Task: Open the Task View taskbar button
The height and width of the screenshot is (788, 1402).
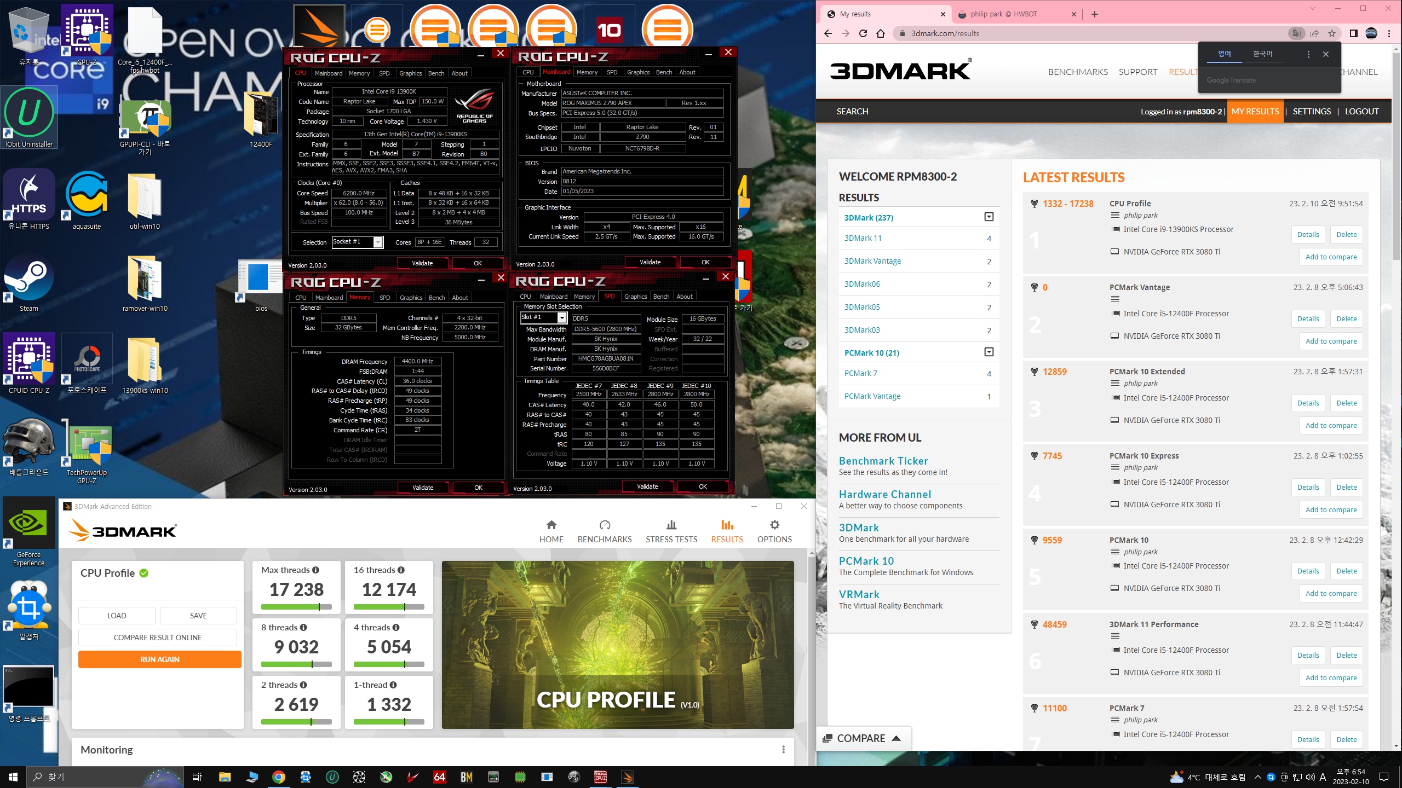Action: tap(197, 777)
